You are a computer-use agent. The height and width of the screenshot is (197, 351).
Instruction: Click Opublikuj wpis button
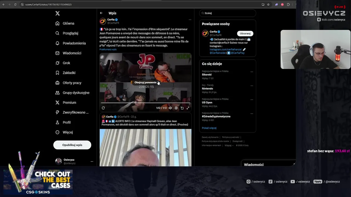click(72, 145)
